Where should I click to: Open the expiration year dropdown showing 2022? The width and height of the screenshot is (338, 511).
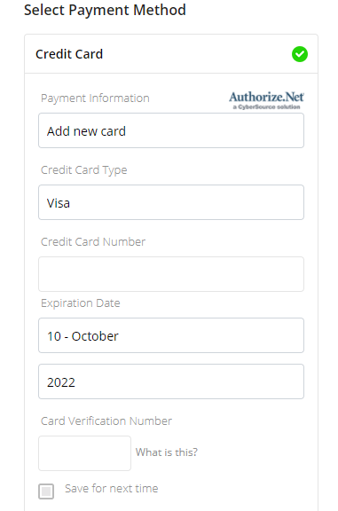171,381
